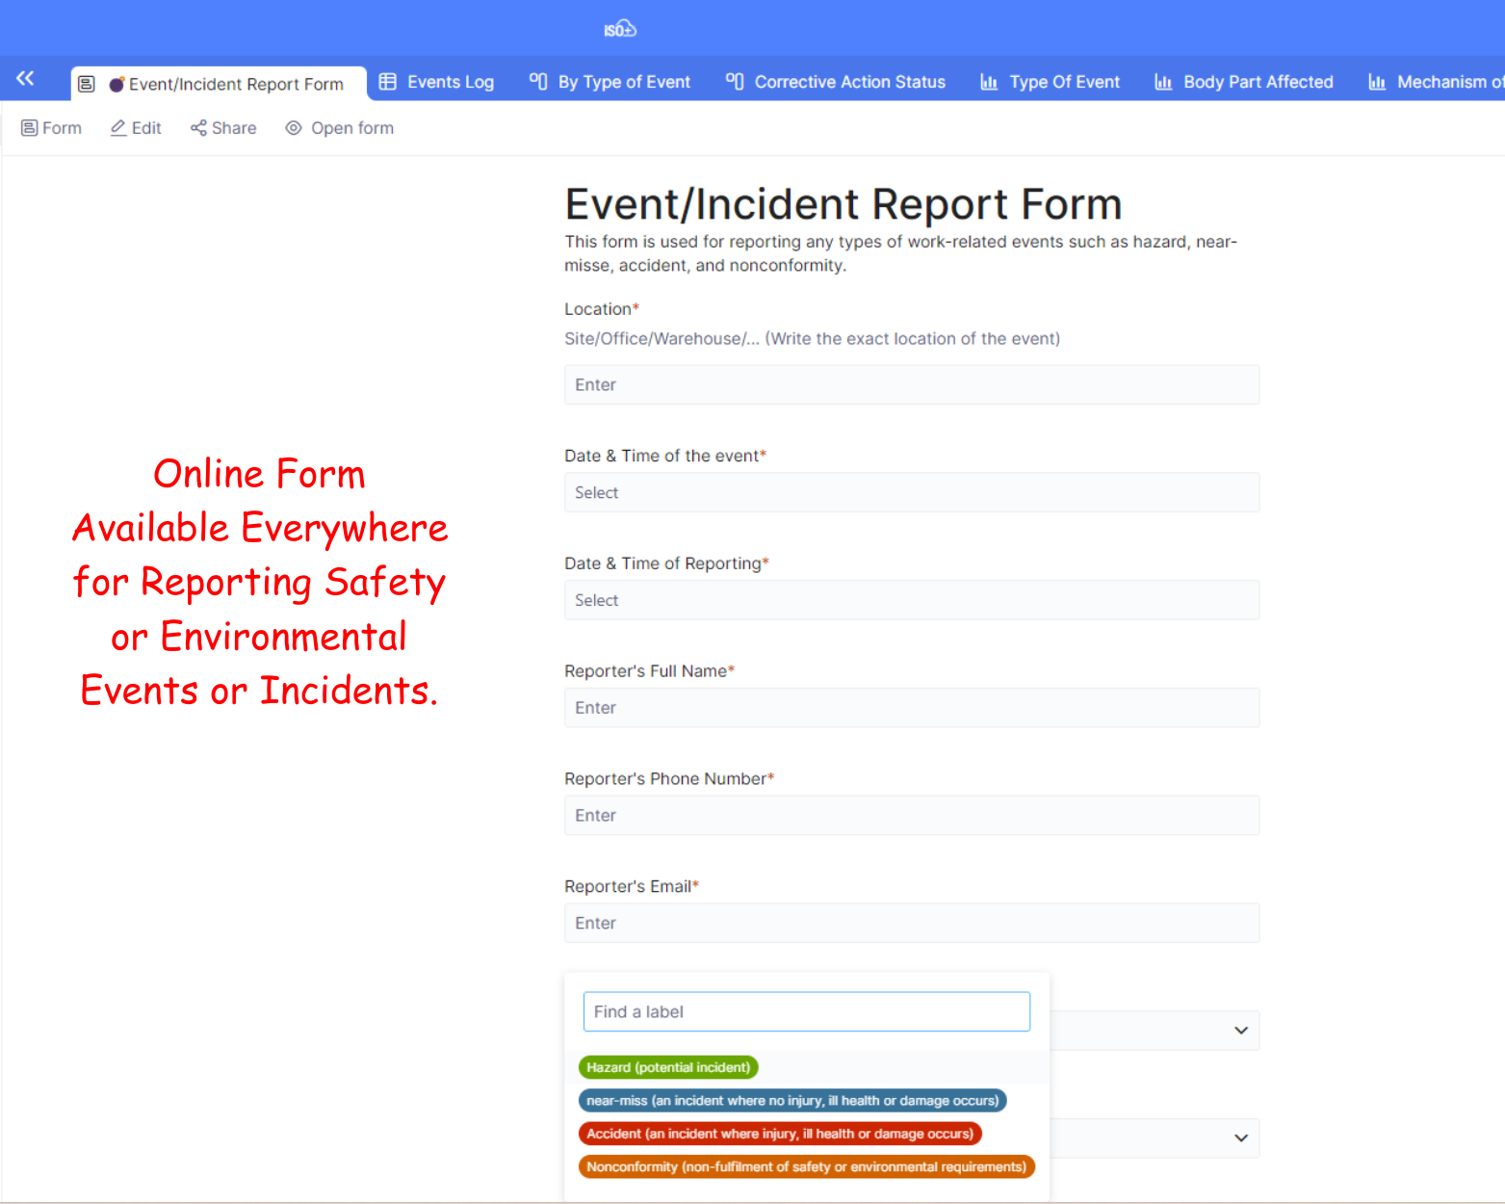
Task: Expand the first dropdown chevron beside label list
Action: tap(1240, 1031)
